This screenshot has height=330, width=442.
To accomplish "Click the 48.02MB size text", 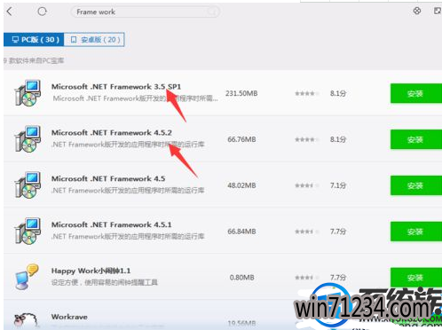I will point(241,185).
